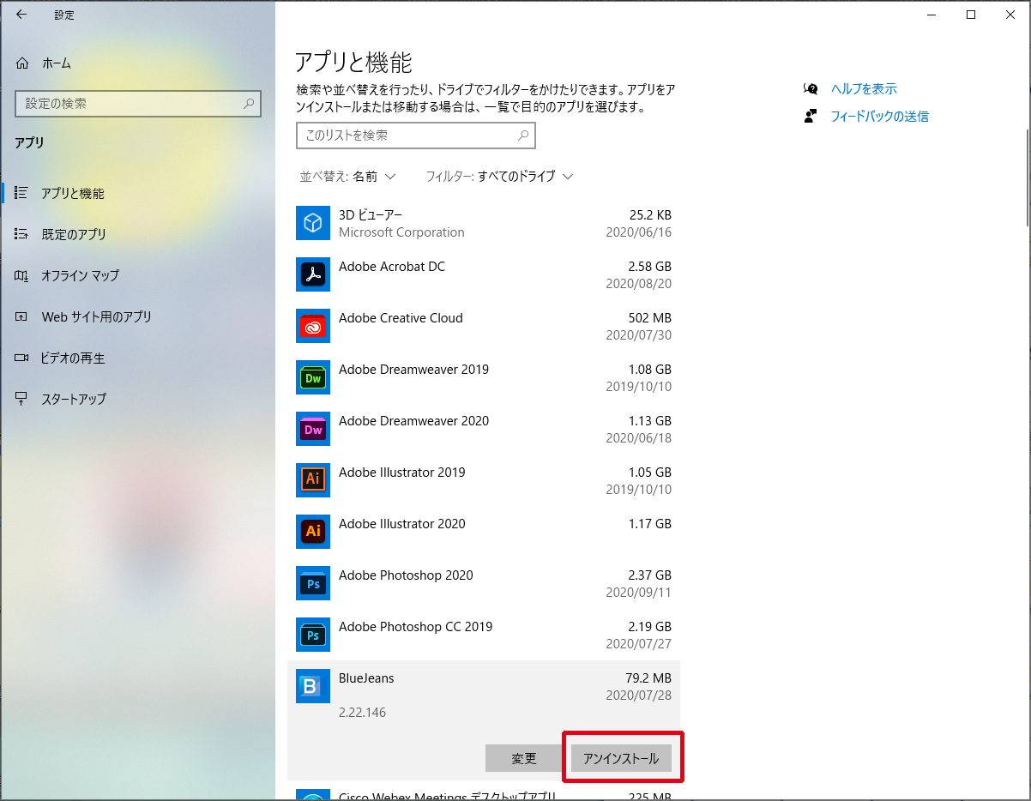
Task: Click the Adobe Photoshop CC 2019 icon
Action: pyautogui.click(x=313, y=635)
